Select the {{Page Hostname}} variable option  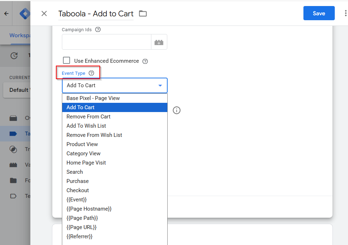[x=115, y=209]
